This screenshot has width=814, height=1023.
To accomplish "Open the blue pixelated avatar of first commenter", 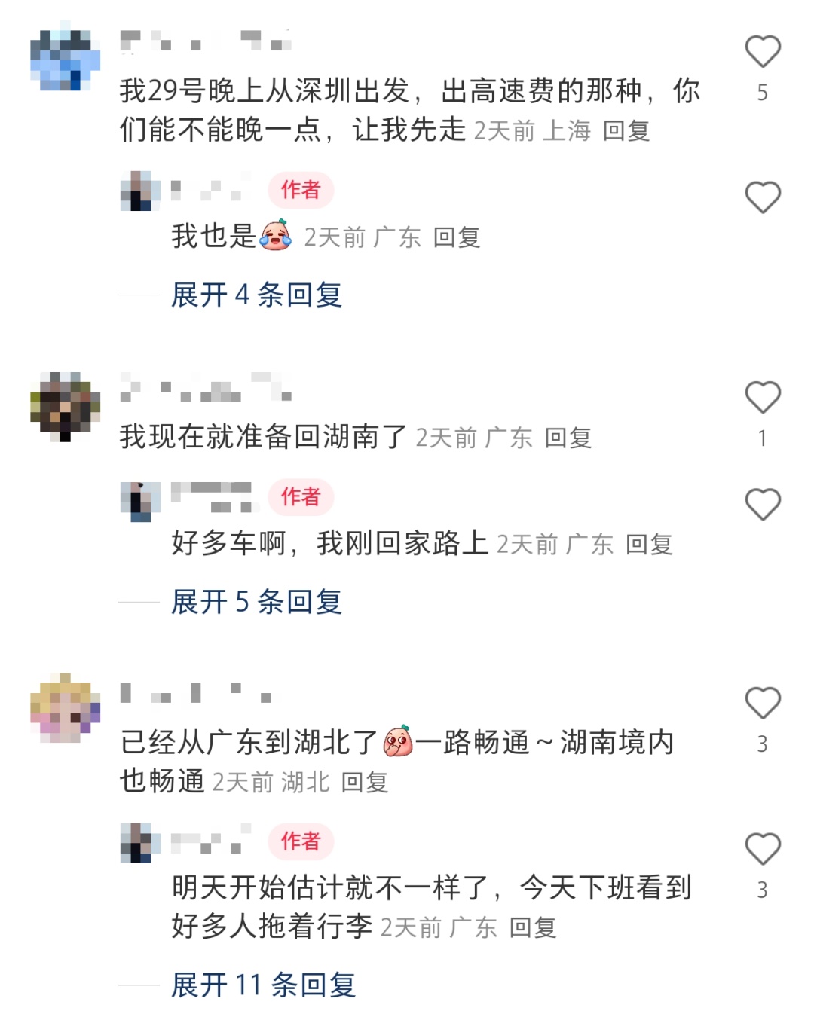I will click(x=65, y=56).
